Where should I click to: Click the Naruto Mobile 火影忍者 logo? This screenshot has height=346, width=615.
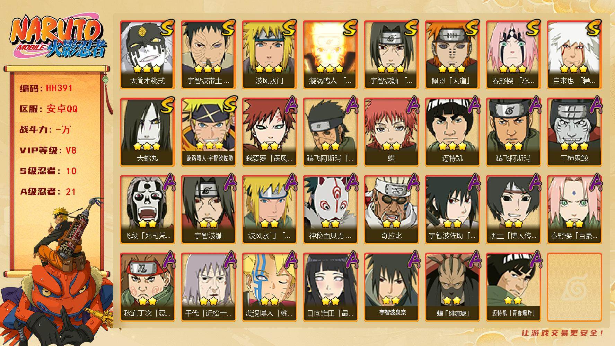point(57,37)
